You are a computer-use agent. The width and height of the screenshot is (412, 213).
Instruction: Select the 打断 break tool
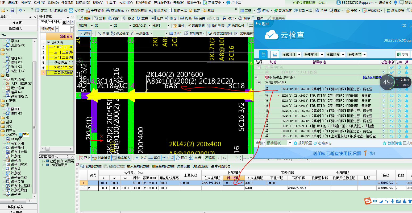click(186, 18)
